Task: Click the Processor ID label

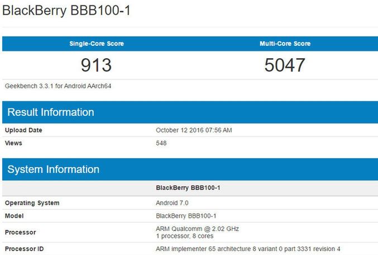Action: pos(25,249)
